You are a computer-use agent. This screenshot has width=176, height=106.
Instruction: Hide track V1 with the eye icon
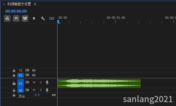pyautogui.click(x=34, y=75)
